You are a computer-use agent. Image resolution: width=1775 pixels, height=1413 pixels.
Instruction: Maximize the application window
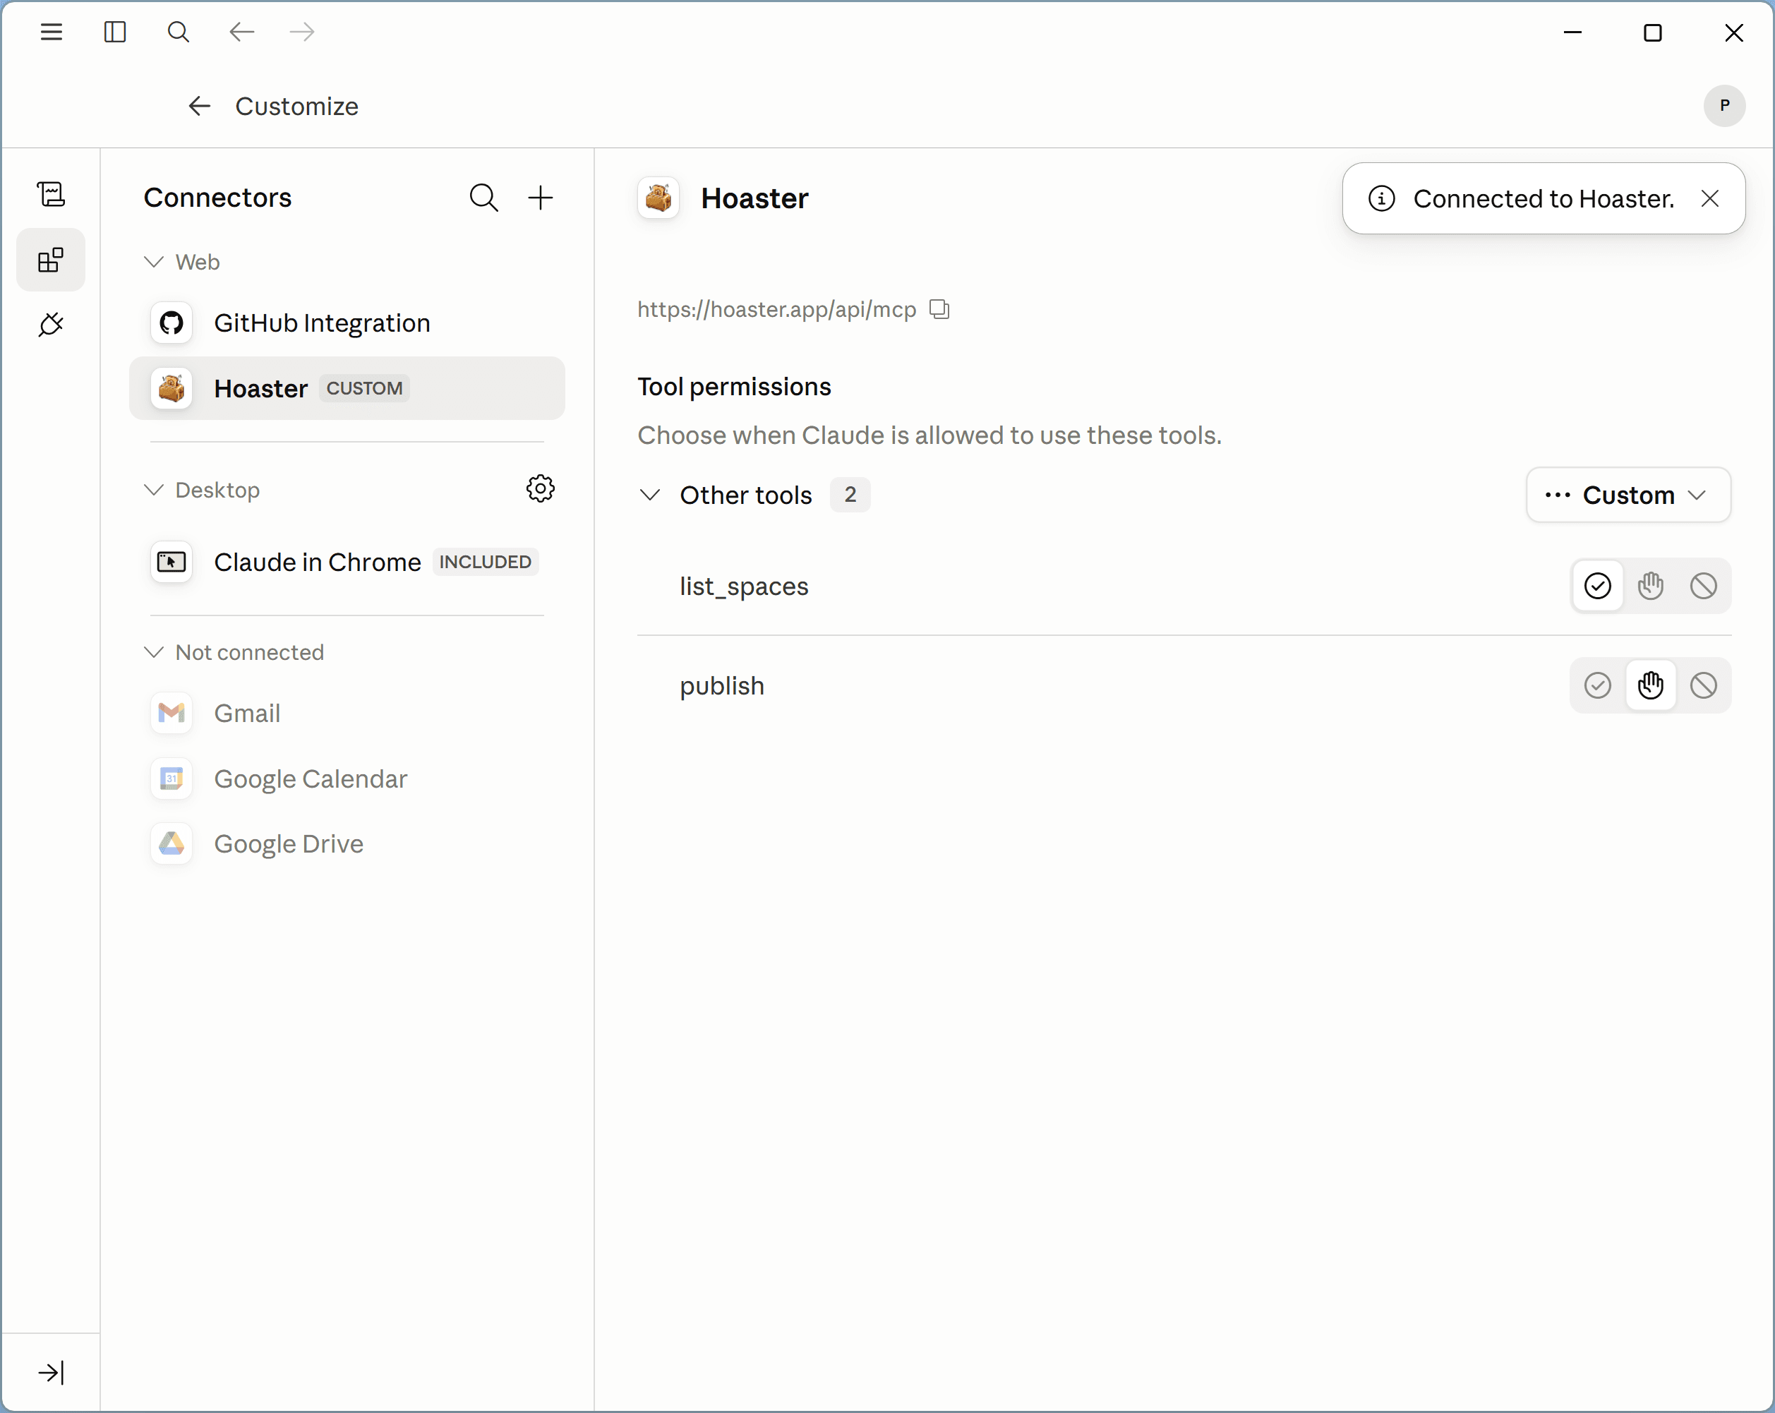pos(1652,32)
